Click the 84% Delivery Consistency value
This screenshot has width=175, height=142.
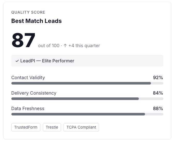pos(158,93)
